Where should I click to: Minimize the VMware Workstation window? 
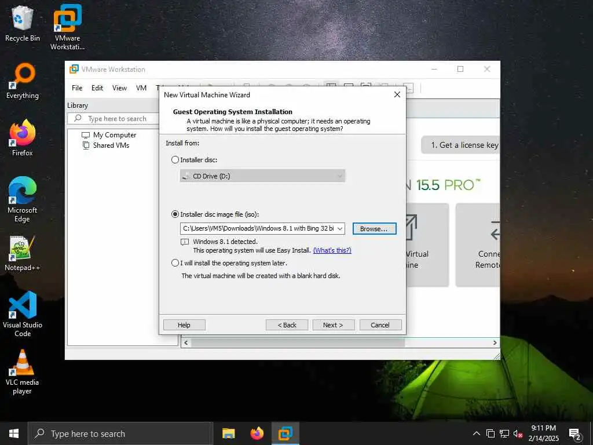(x=434, y=69)
